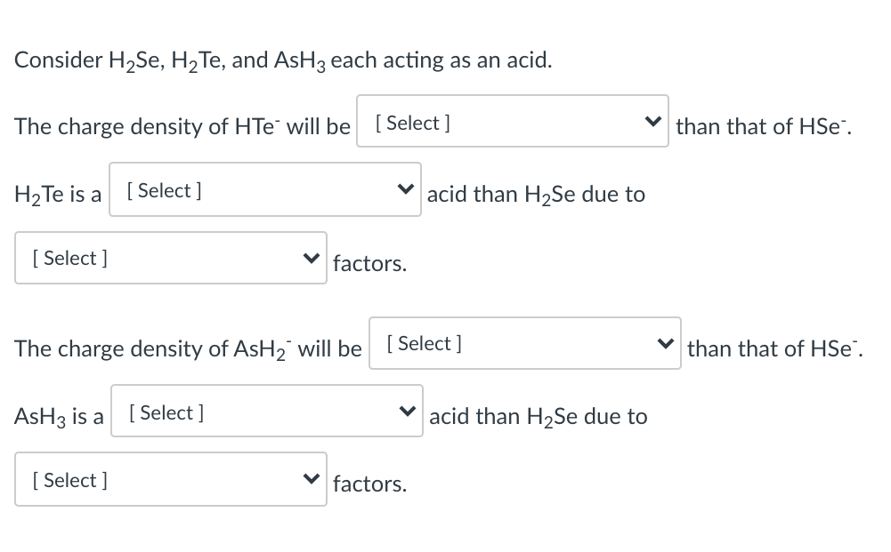Click the chevron on the first factors dropdown
Screen dimensions: 891x552
point(312,257)
